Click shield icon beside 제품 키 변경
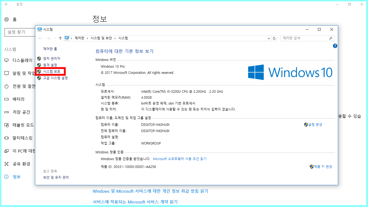368x207 pixels. pyautogui.click(x=312, y=167)
